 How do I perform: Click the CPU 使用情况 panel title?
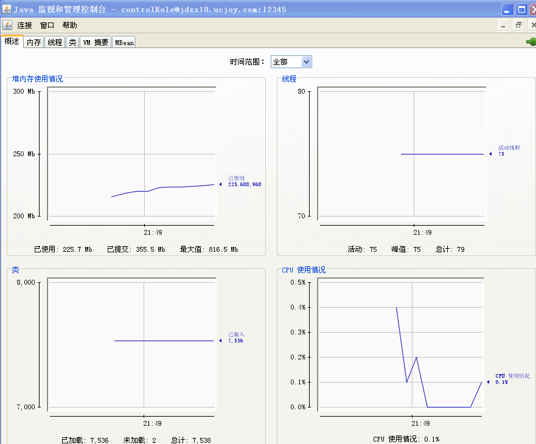[304, 269]
